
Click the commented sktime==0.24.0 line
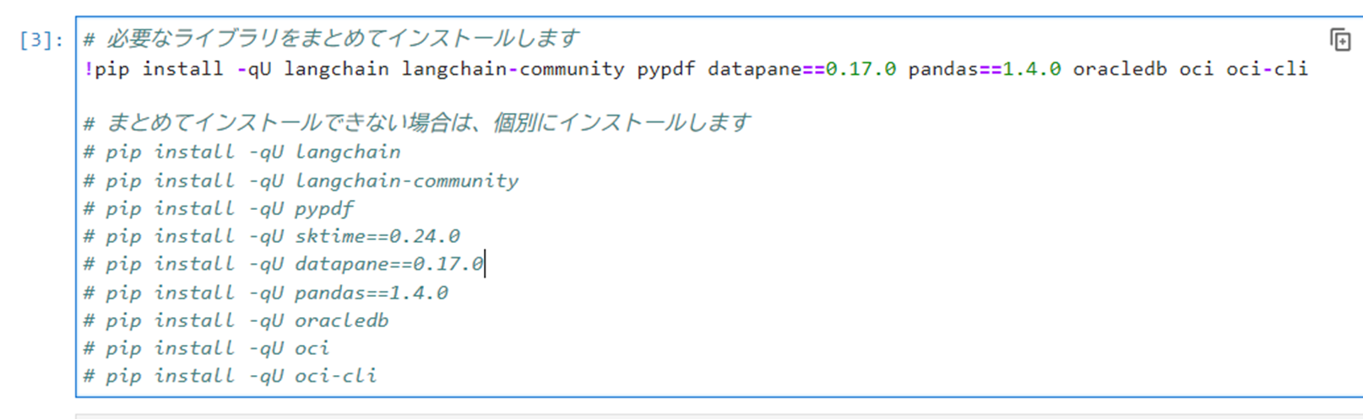[x=271, y=236]
